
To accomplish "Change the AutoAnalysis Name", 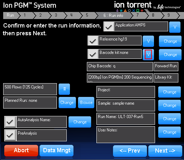I will [80, 122].
